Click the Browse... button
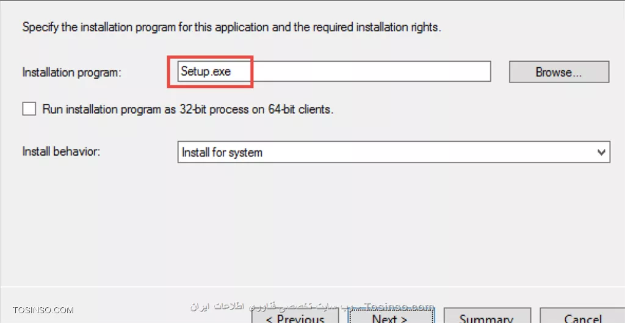625x323 pixels. click(x=559, y=72)
